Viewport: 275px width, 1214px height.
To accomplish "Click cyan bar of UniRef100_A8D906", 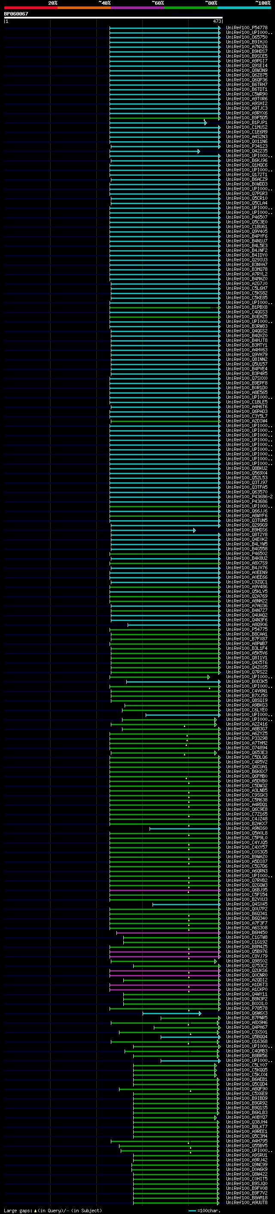I will point(174,625).
